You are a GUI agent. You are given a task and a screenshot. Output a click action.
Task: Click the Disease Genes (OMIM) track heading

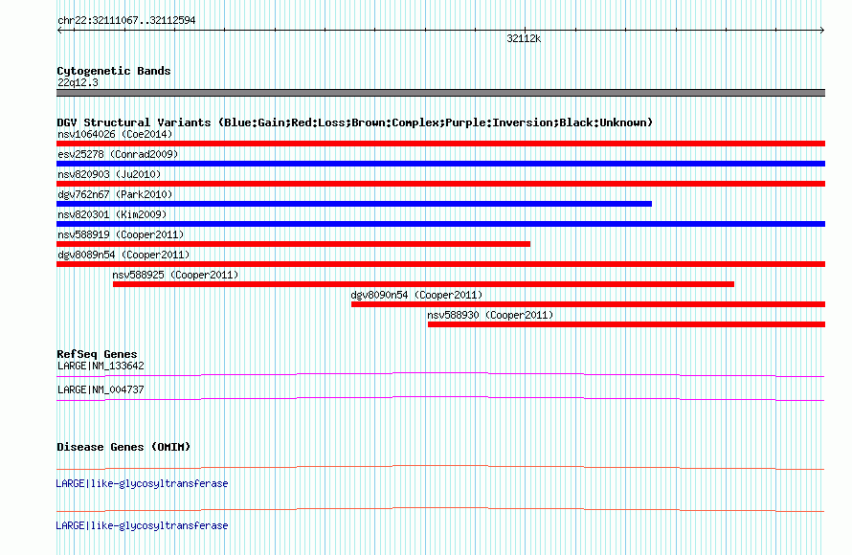click(x=123, y=447)
